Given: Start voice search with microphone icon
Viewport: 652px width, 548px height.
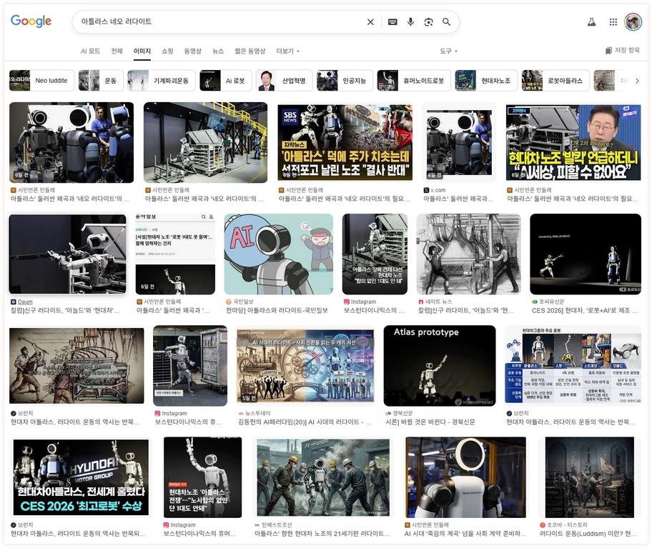Looking at the screenshot, I should click(x=410, y=22).
